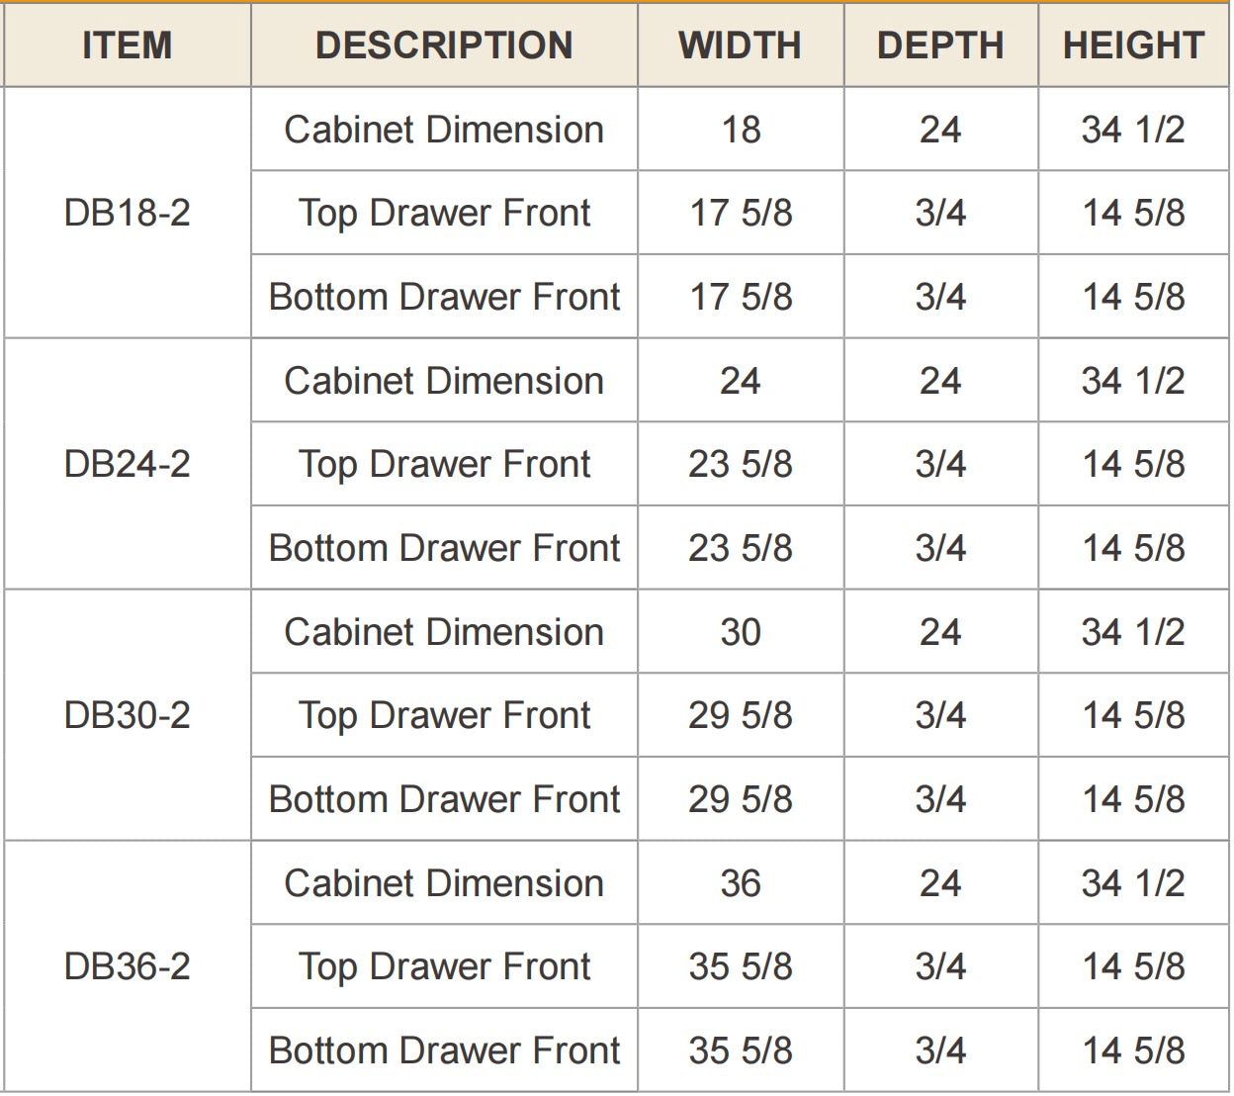
Task: Select the DB30-2 item cell
Action: click(128, 715)
